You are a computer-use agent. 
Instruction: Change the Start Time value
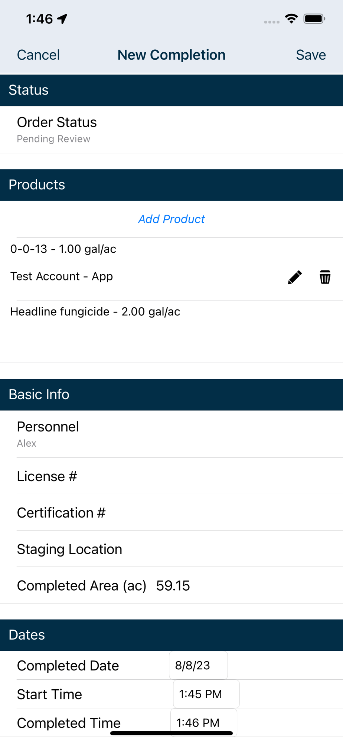[206, 694]
